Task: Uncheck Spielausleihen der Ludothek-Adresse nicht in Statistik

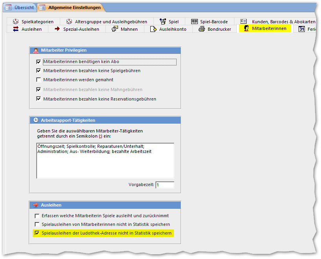Action: 37,233
